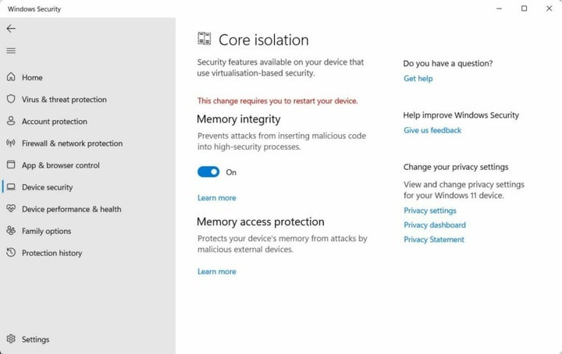
Task: Click the back arrow icon
Action: coord(11,28)
